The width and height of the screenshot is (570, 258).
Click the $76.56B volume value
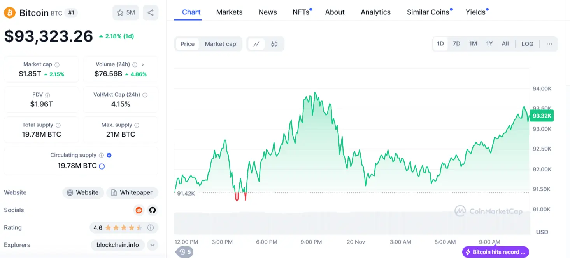(x=109, y=74)
